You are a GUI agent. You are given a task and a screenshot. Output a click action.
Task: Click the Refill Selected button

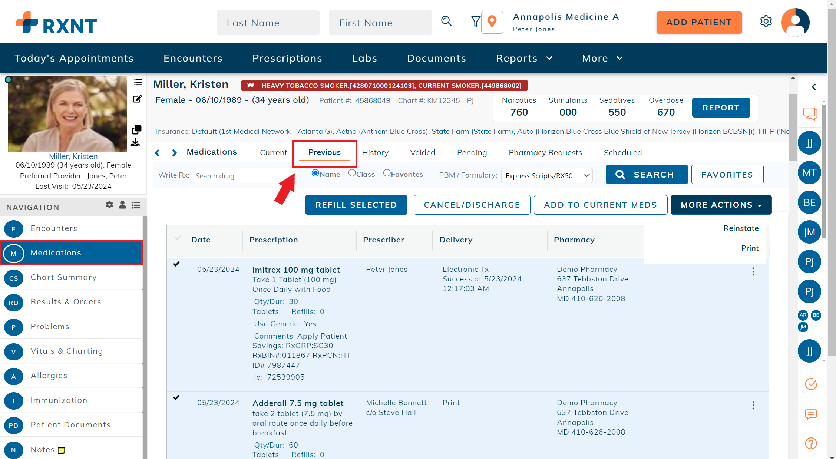pos(356,205)
